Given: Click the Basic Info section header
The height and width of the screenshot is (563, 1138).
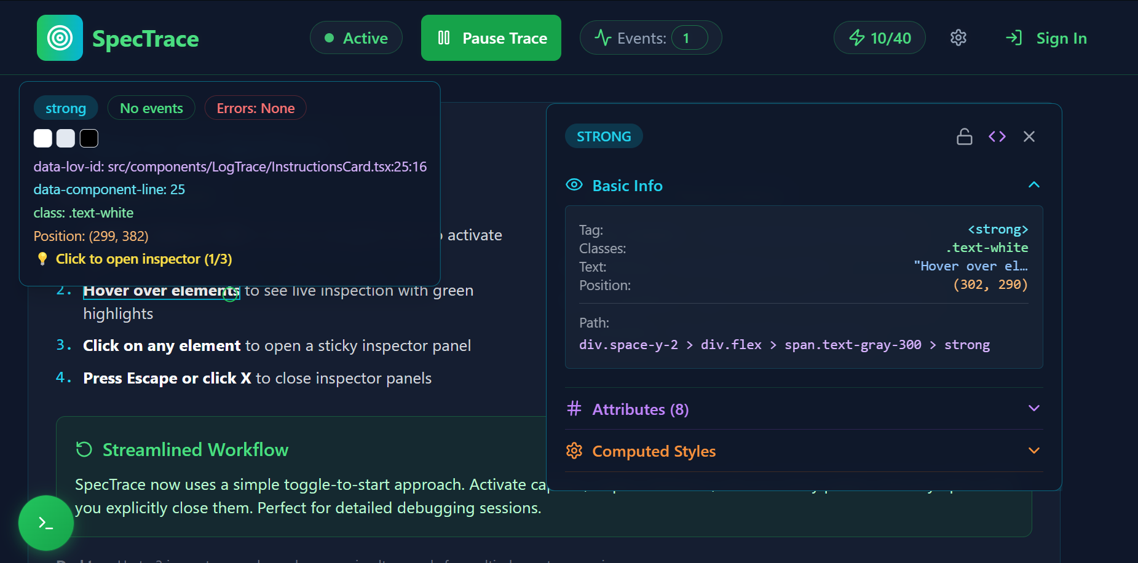Looking at the screenshot, I should point(804,185).
